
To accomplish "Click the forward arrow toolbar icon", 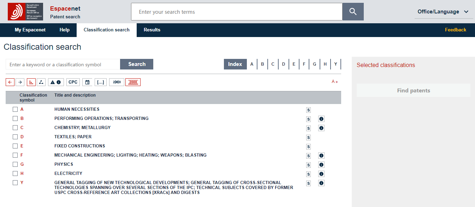I will (x=20, y=82).
